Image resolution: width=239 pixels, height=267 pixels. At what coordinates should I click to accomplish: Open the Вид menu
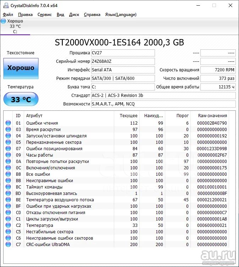tap(60, 15)
